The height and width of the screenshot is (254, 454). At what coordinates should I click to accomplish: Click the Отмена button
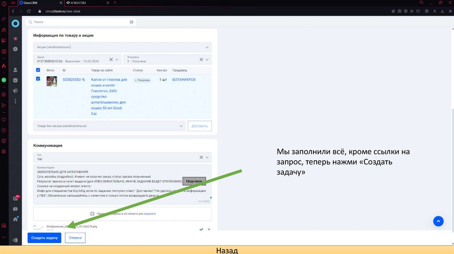[75, 238]
